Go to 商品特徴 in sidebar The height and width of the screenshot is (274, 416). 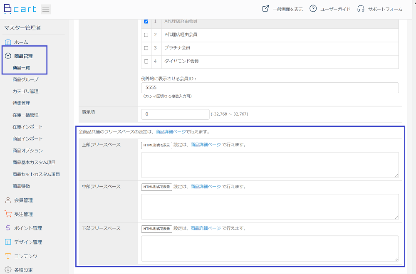(x=21, y=186)
